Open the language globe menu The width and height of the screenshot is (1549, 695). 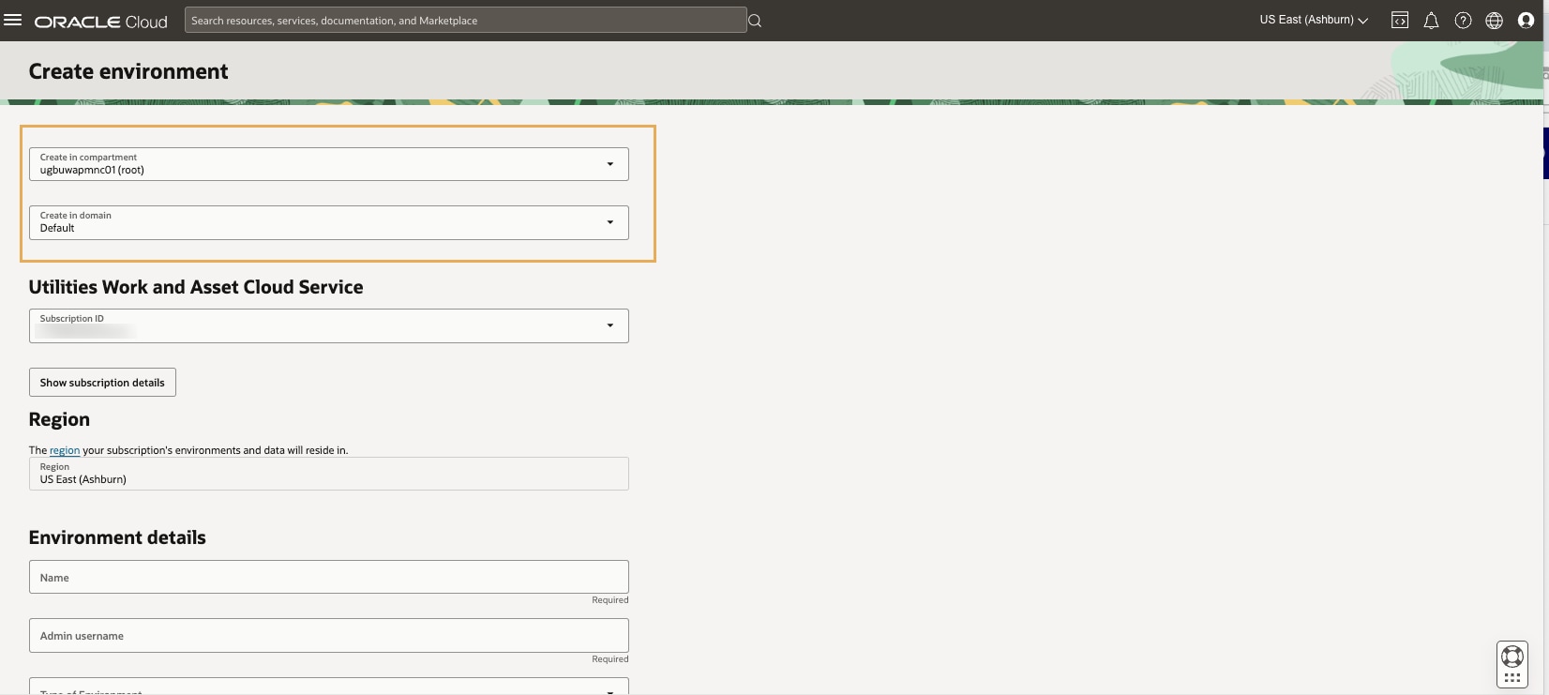coord(1495,20)
